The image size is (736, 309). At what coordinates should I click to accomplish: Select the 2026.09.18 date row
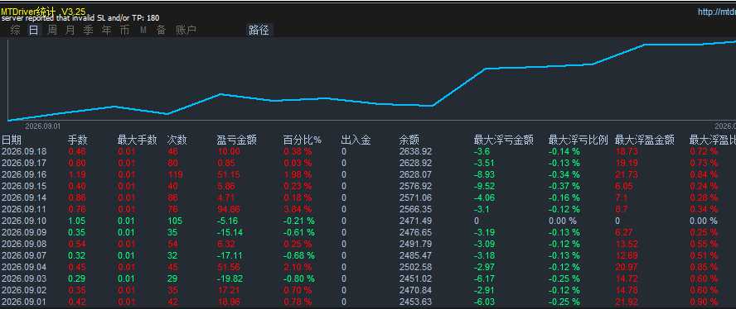(24, 152)
